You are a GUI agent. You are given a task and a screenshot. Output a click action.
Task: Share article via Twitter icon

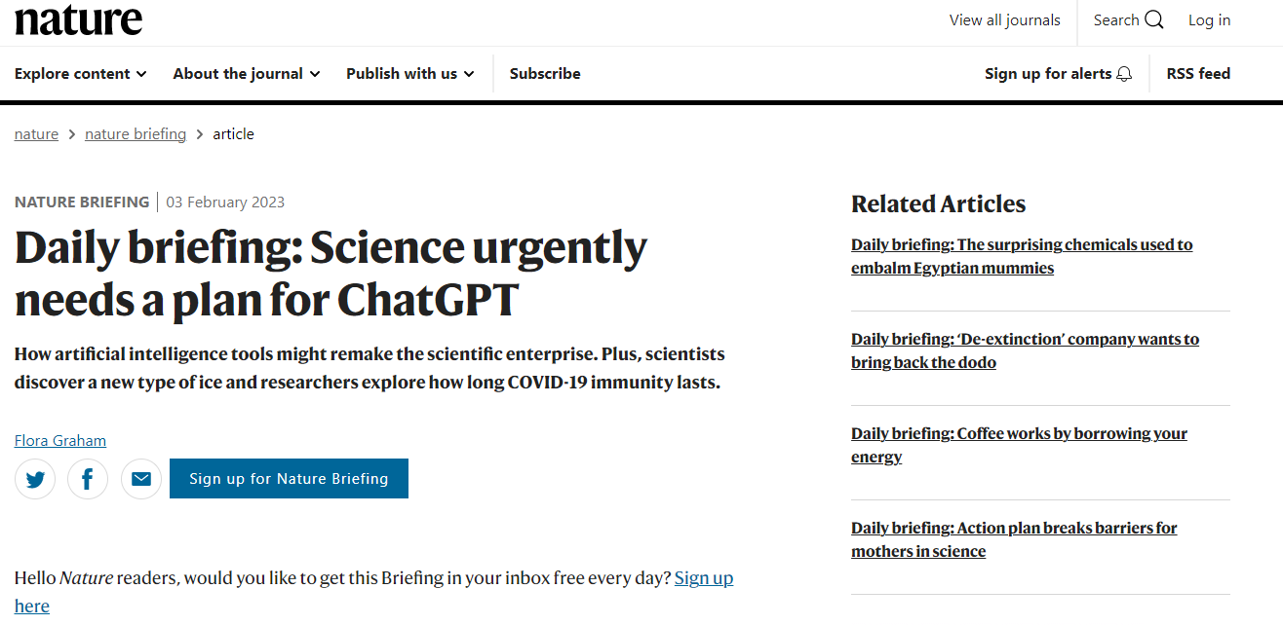(x=35, y=479)
